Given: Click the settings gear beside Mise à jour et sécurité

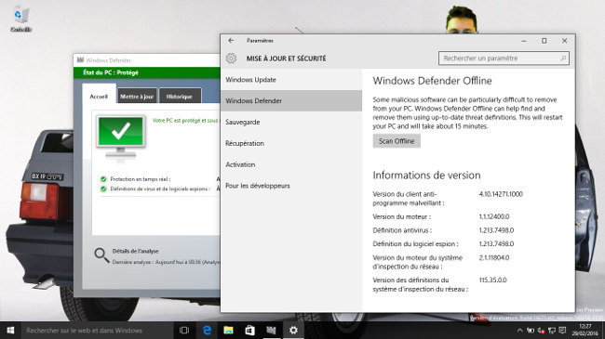Looking at the screenshot, I should pos(231,59).
